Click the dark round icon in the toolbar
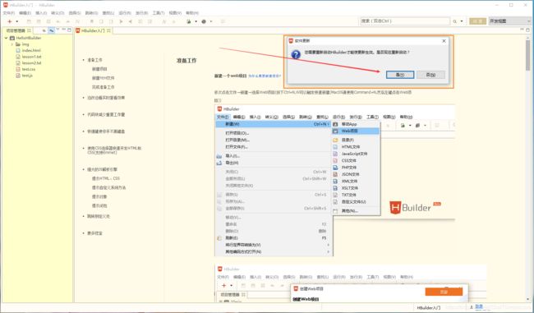Viewport: 534px width, 313px height. (204, 21)
